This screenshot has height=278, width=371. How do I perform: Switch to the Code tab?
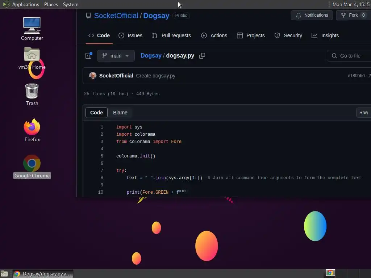(x=99, y=35)
